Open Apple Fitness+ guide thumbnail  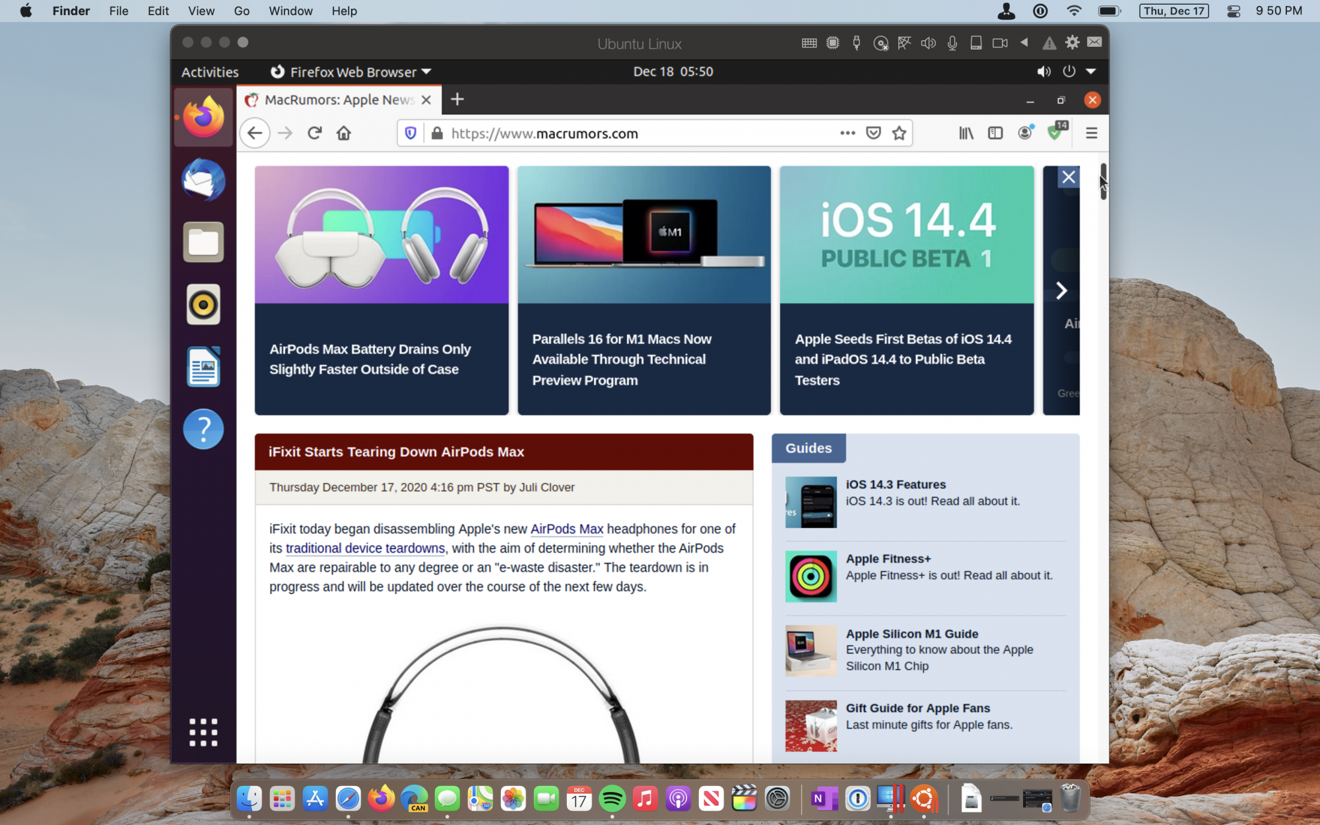(810, 576)
